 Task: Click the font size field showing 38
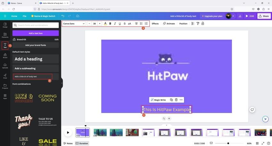tap(94, 24)
